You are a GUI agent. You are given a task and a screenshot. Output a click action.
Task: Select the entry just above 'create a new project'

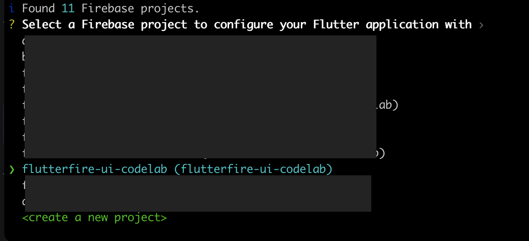24,201
